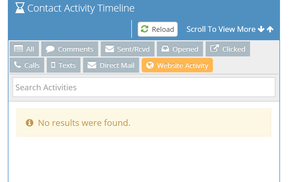Screen dimensions: 289x182
Task: Click the envelope icon on Sent/Rcvd
Action: (x=109, y=49)
